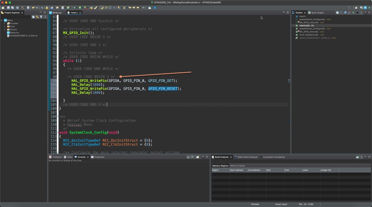Click the filter icon in Project Explorer

pyautogui.click(x=41, y=17)
